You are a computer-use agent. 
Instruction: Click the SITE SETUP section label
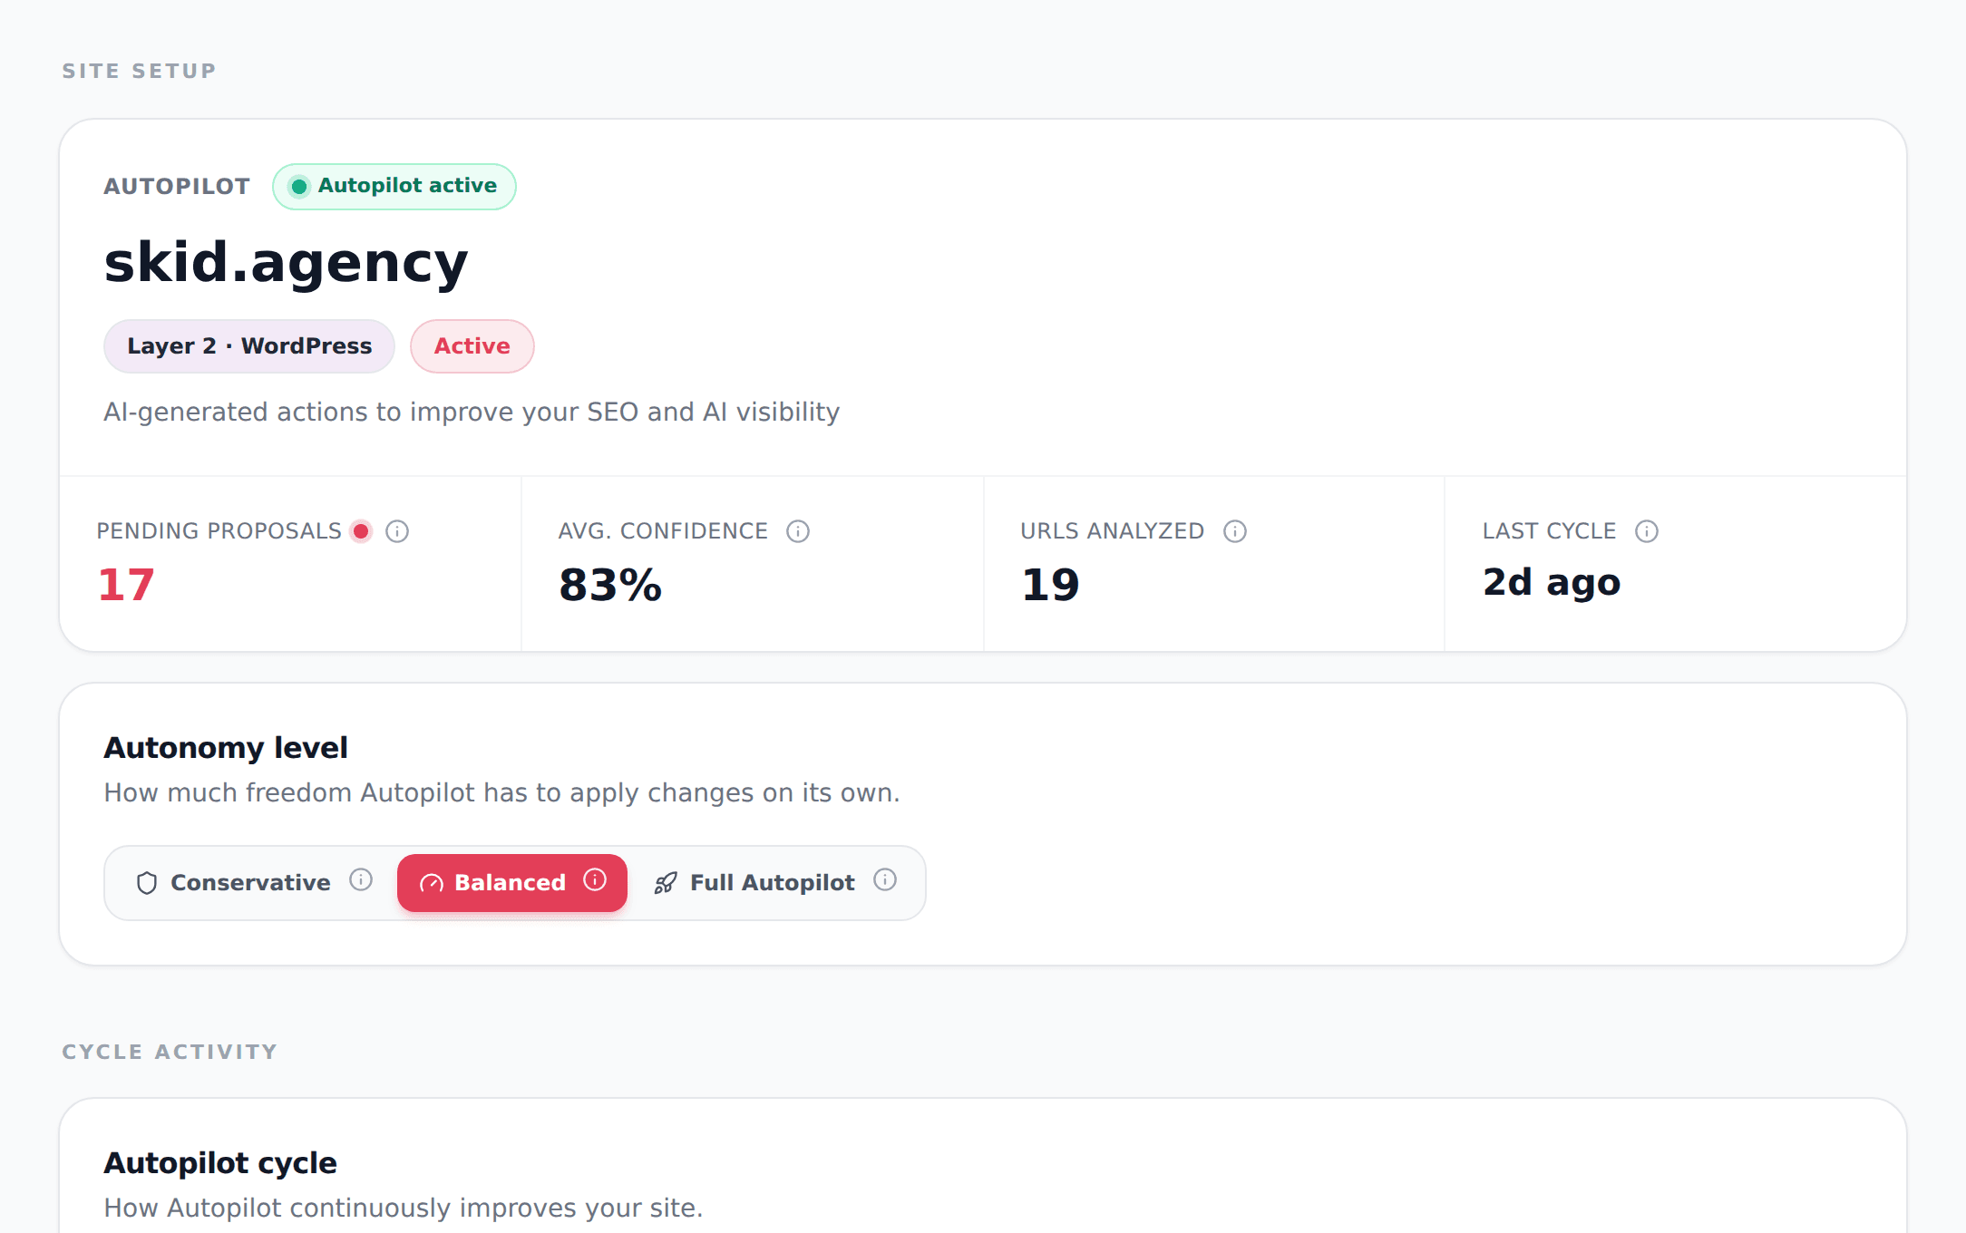click(139, 71)
